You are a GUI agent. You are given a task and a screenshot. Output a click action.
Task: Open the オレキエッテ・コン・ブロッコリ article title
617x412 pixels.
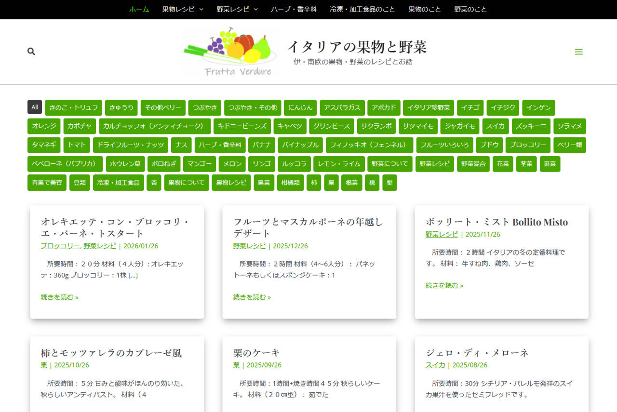115,227
